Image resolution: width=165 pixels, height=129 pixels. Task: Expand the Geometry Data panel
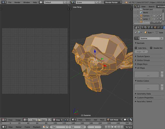149,94
